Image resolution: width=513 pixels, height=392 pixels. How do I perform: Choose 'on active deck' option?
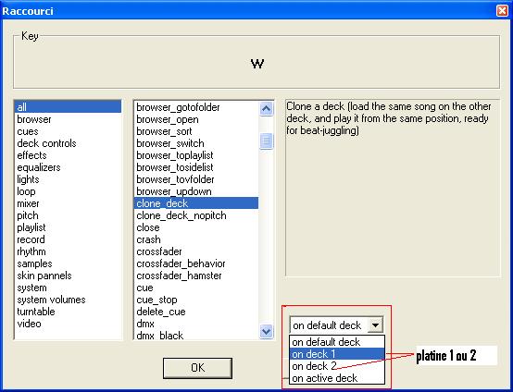[337, 378]
